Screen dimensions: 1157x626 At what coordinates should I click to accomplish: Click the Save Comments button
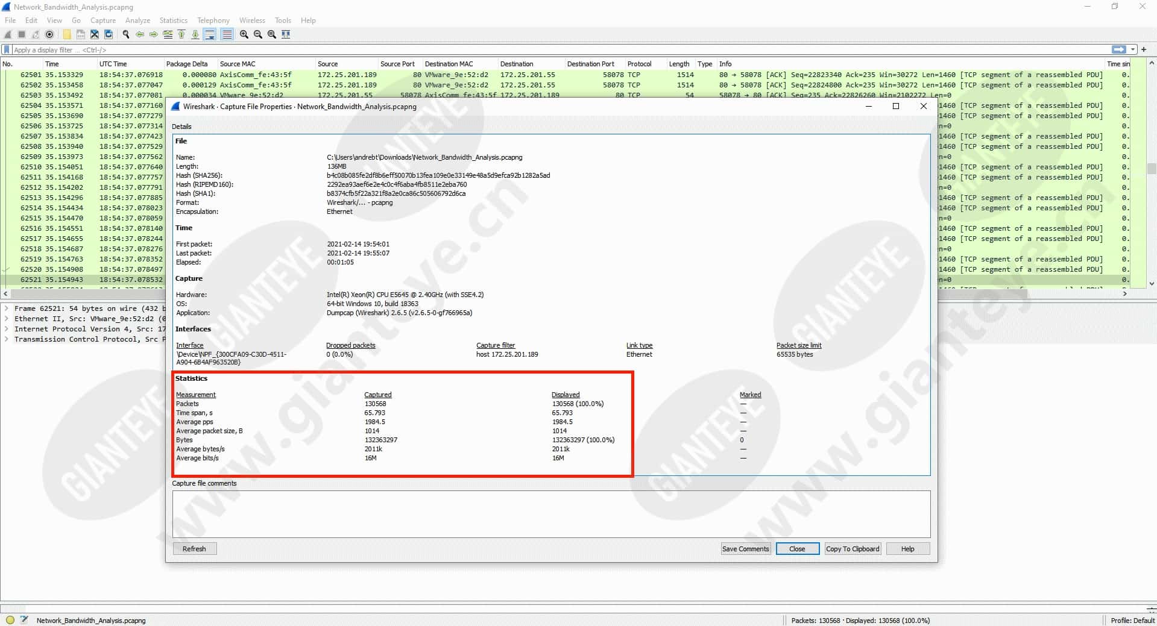[x=746, y=549]
